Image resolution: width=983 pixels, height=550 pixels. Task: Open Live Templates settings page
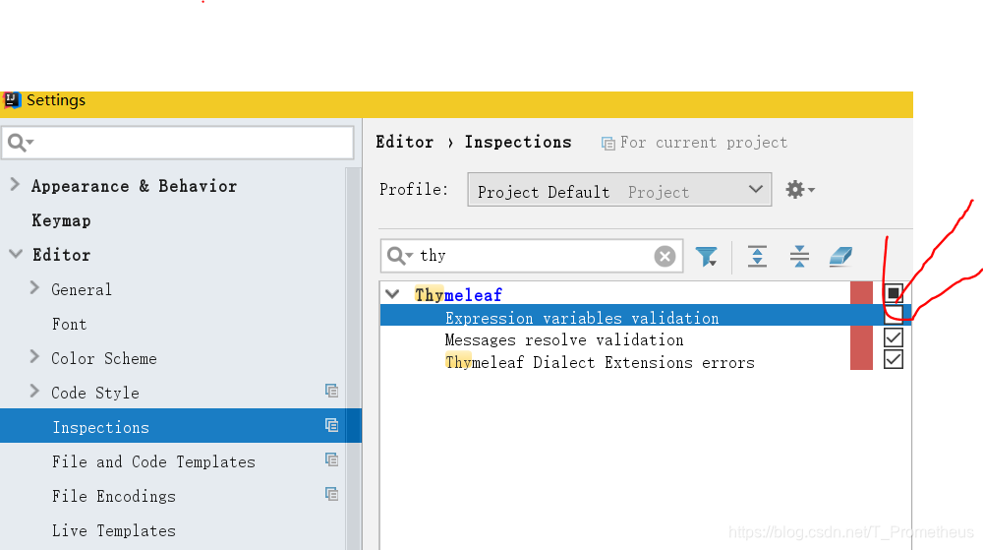(114, 530)
